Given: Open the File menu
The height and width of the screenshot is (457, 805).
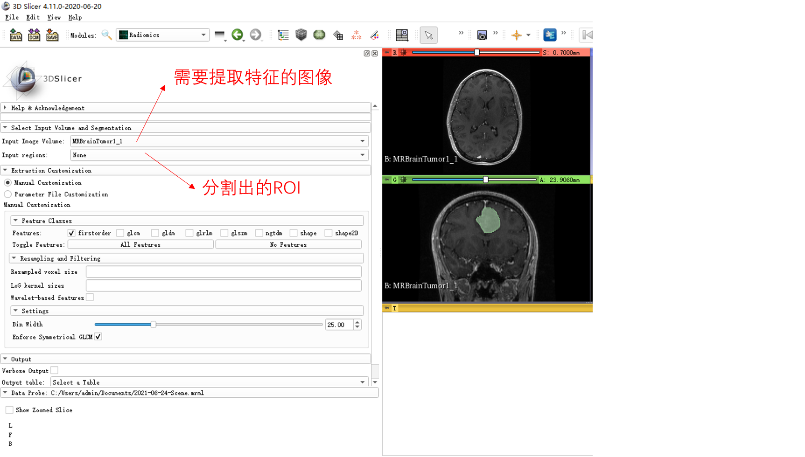Looking at the screenshot, I should coord(12,17).
